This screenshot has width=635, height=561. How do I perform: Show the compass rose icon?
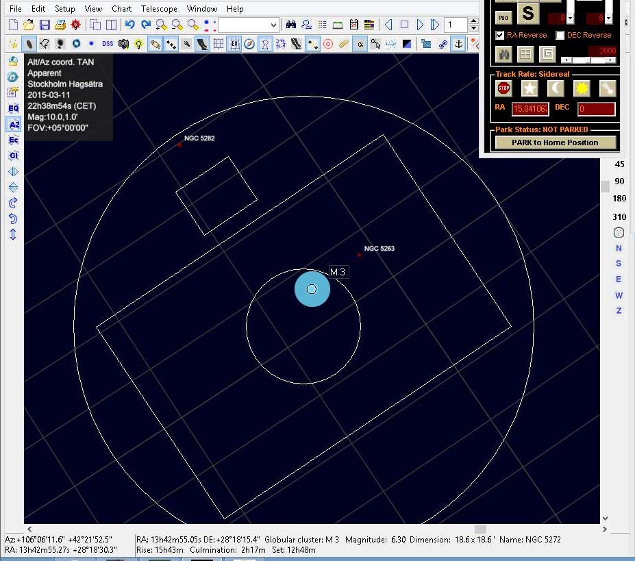[x=249, y=44]
